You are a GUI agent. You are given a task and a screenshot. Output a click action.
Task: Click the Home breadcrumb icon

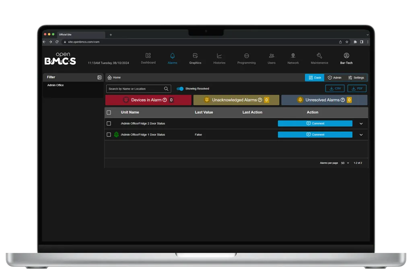point(109,77)
